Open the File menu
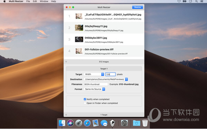Image resolution: width=207 pixels, height=129 pixels. click(x=28, y=1)
